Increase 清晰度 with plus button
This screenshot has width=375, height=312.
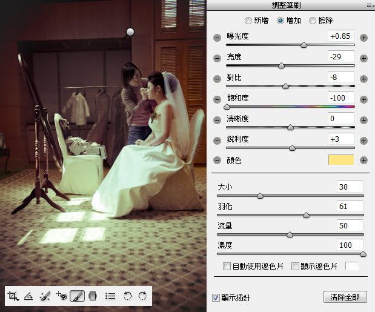click(x=363, y=120)
